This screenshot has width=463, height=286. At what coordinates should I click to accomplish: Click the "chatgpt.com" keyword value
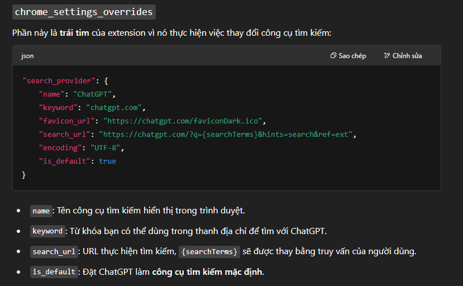click(x=114, y=108)
